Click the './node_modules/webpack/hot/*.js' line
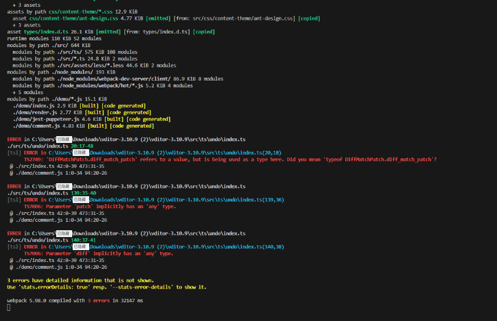 tap(103, 86)
